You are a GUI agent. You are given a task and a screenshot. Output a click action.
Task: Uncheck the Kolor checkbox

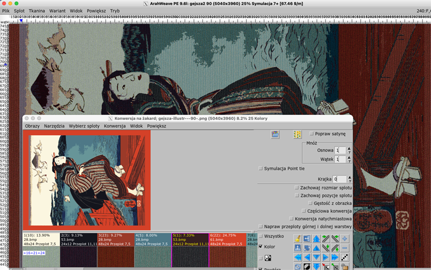[261, 246]
